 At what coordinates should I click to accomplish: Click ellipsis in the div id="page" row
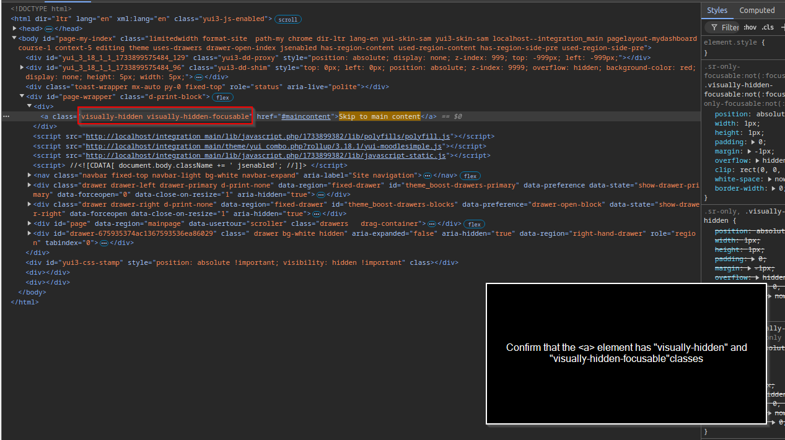click(431, 223)
